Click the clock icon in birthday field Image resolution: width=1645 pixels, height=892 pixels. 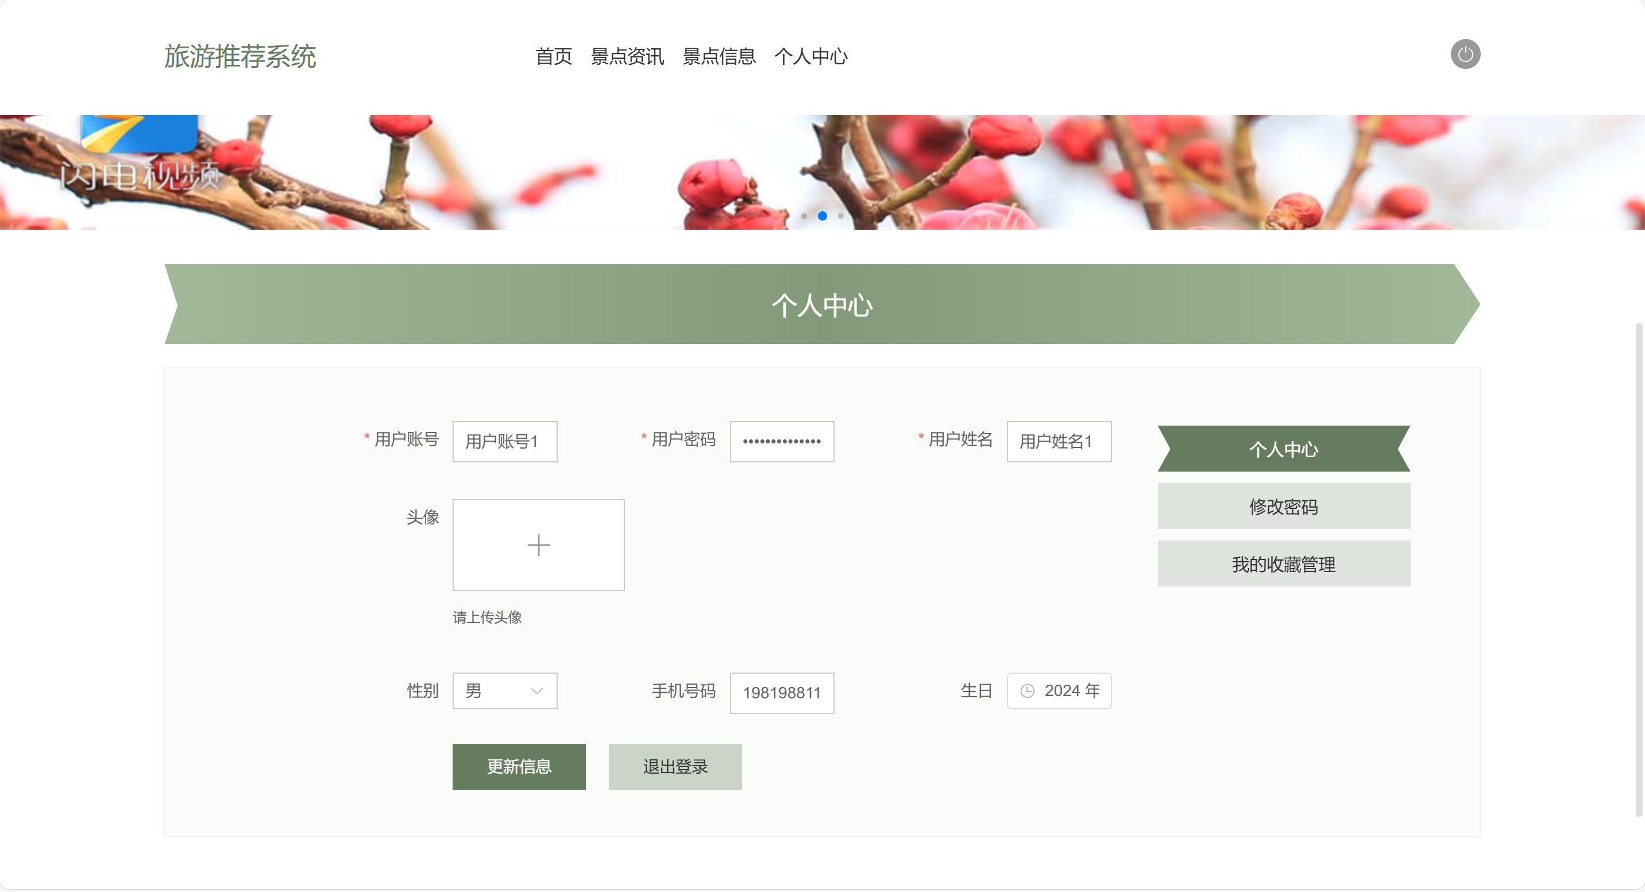tap(1027, 691)
